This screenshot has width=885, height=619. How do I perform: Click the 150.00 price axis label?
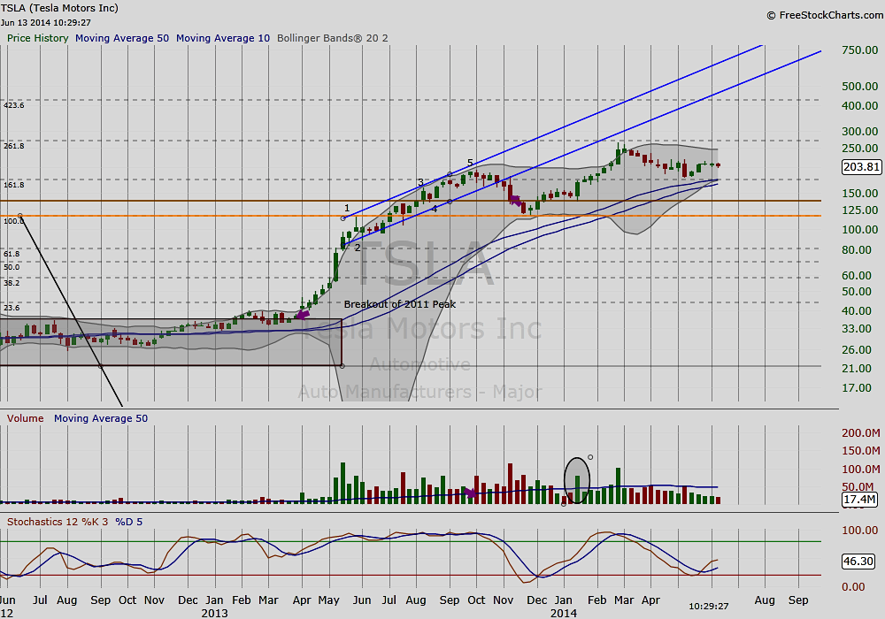pos(859,194)
